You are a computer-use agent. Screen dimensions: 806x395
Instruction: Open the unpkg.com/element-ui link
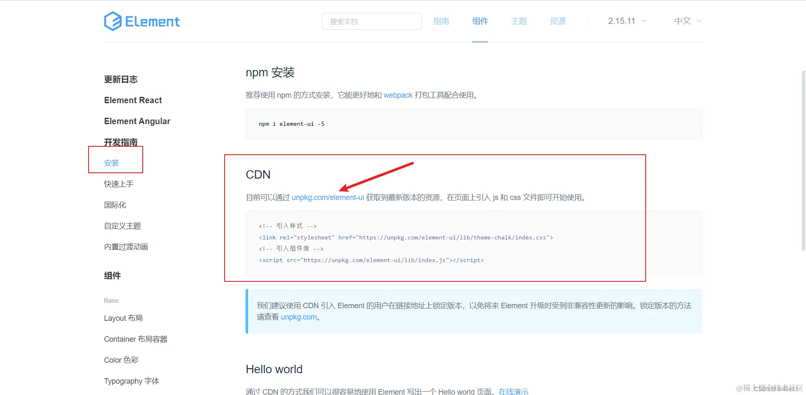[x=328, y=197]
